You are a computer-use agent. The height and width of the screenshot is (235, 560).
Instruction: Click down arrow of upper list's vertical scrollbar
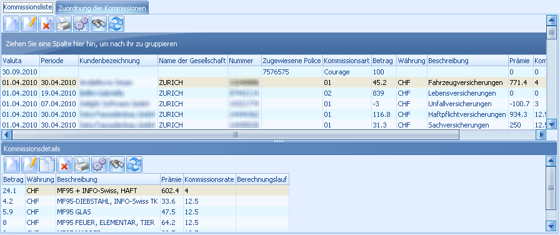[x=551, y=124]
